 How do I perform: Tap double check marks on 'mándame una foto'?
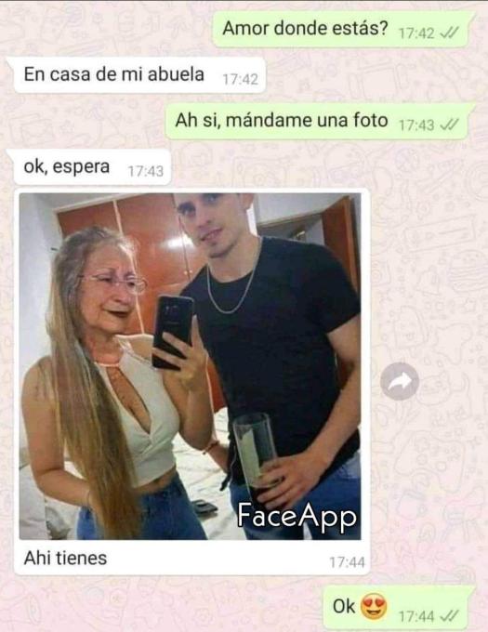(x=449, y=125)
